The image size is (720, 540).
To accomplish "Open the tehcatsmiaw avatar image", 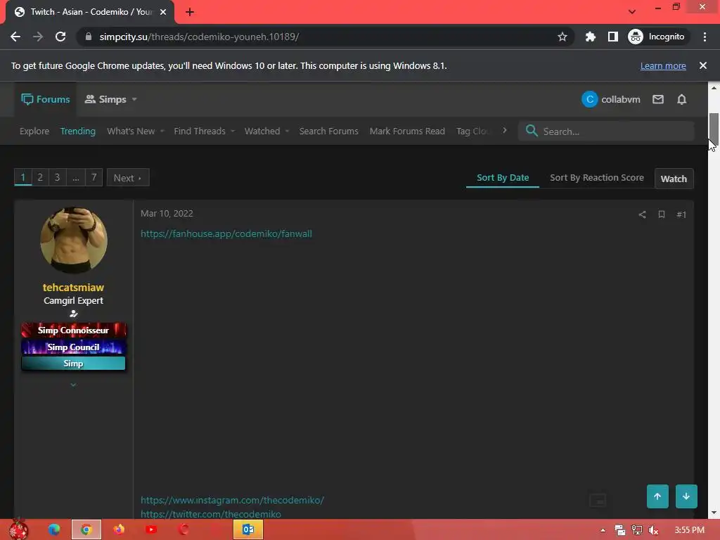I will coord(74,240).
